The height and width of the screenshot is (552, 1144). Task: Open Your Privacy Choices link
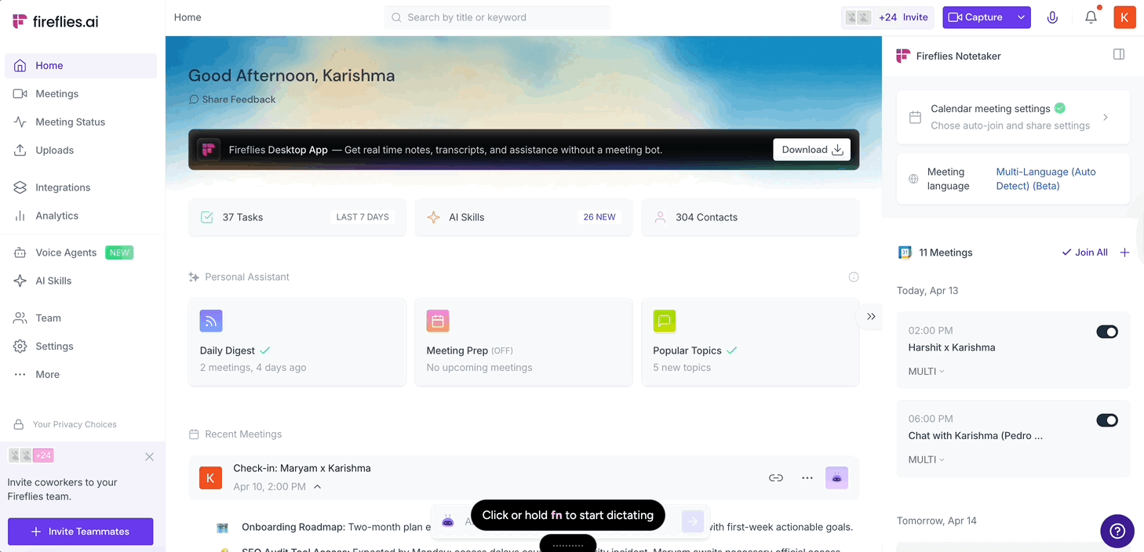click(x=75, y=424)
